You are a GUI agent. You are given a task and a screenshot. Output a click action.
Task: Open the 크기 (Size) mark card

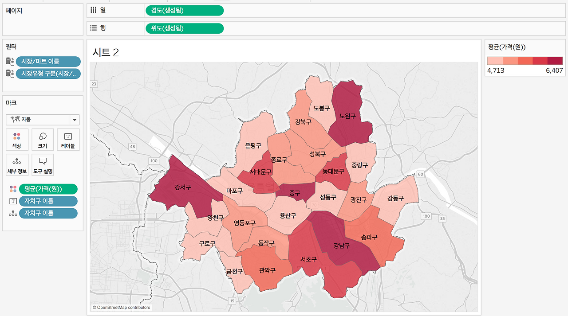tap(43, 140)
